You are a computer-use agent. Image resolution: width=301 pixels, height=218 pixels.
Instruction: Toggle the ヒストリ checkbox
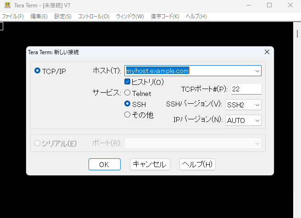tap(128, 82)
